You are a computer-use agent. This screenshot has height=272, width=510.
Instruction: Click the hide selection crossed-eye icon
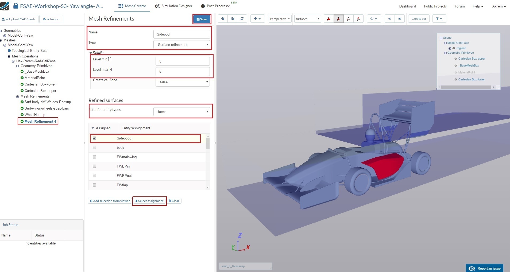click(x=390, y=19)
